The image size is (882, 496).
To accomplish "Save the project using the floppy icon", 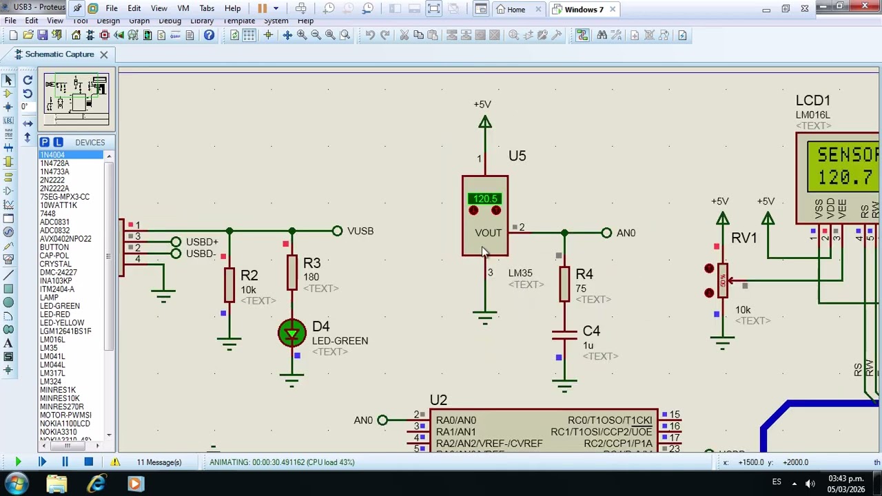I will (43, 35).
